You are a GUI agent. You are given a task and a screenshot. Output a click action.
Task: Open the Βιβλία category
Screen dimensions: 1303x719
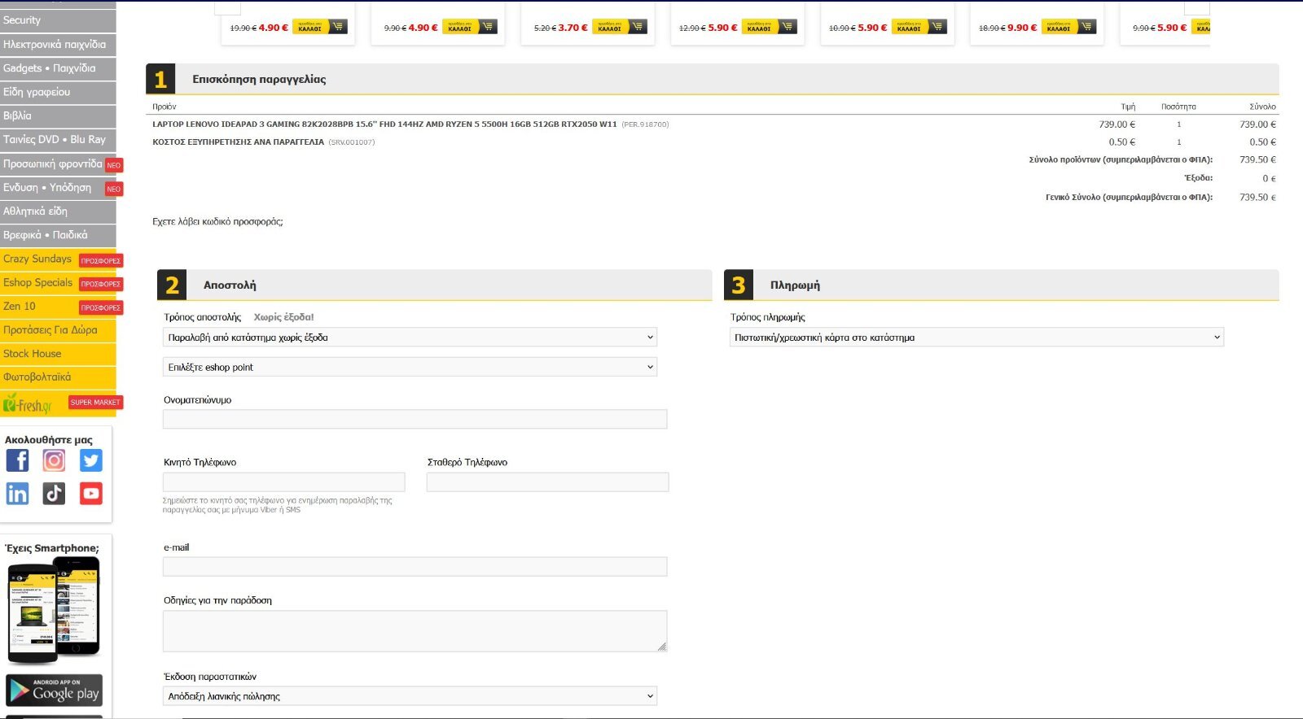click(x=58, y=115)
